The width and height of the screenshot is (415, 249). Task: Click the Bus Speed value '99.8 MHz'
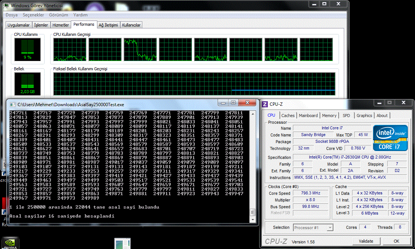click(311, 206)
